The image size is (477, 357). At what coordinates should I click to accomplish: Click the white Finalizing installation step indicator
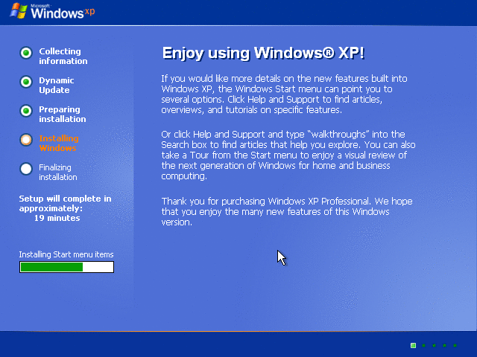(x=26, y=169)
